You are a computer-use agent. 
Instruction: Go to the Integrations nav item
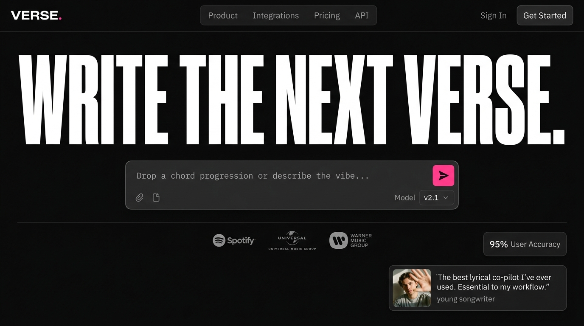(x=275, y=16)
